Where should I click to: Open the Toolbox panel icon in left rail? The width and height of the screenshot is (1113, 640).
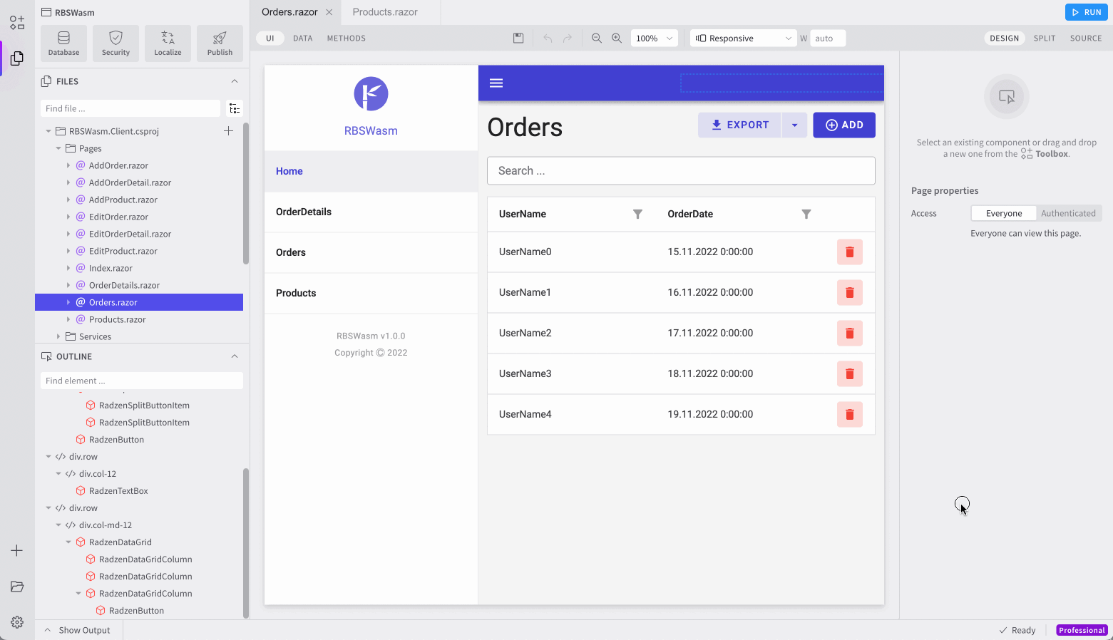click(17, 22)
